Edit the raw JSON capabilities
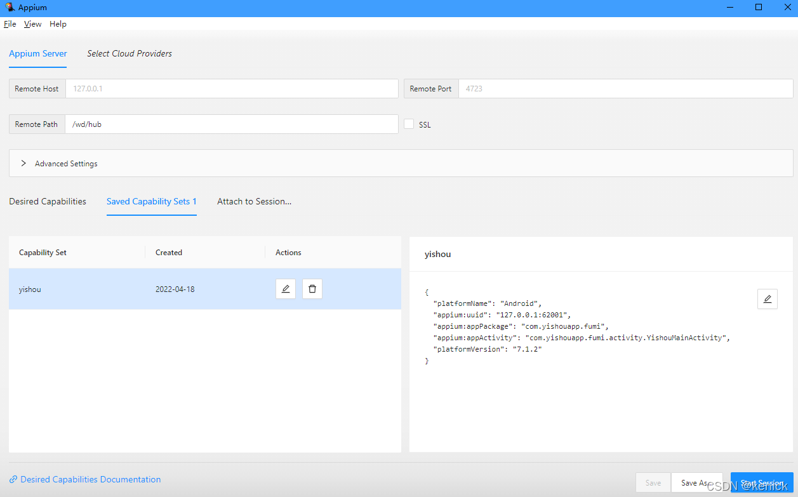The height and width of the screenshot is (497, 798). click(768, 299)
